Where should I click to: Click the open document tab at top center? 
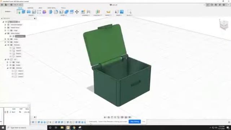pyautogui.click(x=114, y=5)
